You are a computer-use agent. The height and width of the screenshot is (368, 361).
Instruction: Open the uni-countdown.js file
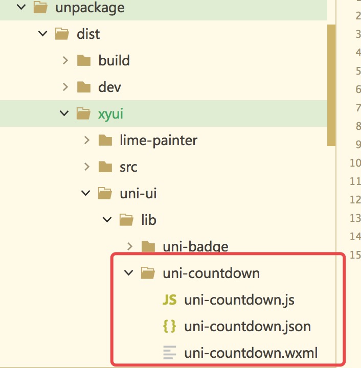(239, 300)
